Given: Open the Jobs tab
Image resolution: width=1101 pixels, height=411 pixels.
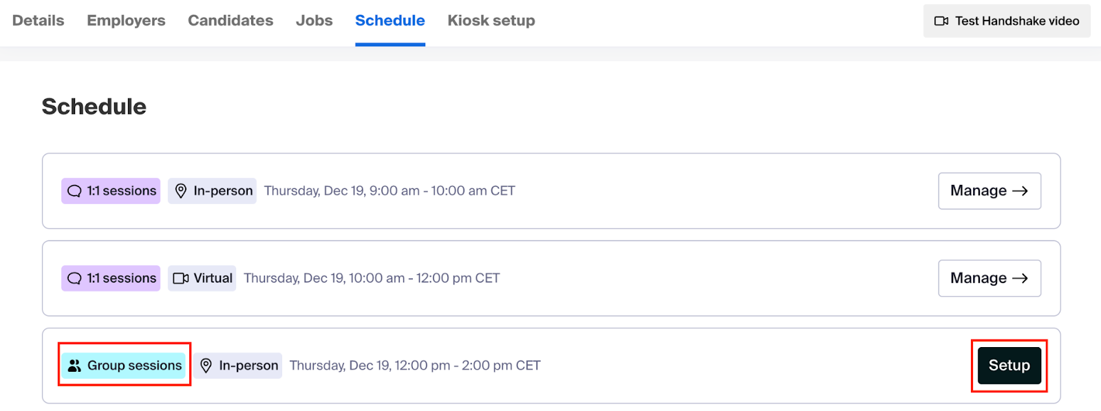Looking at the screenshot, I should (314, 21).
